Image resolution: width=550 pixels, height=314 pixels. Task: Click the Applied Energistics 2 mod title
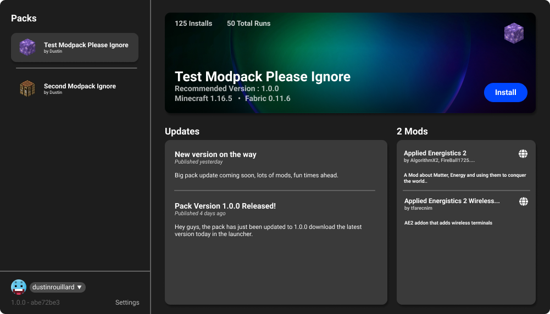435,153
